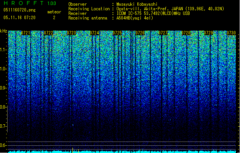Click the 0728 time marker label
Image resolution: width=240 pixels, height=153 pixels.
tap(186, 33)
